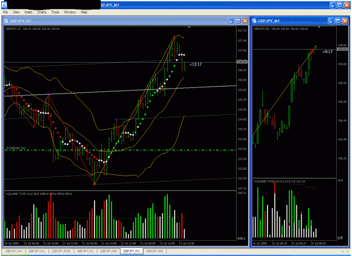The image size is (352, 256).
Task: Close the GBPJPY,H1 chart window
Action: pos(245,21)
